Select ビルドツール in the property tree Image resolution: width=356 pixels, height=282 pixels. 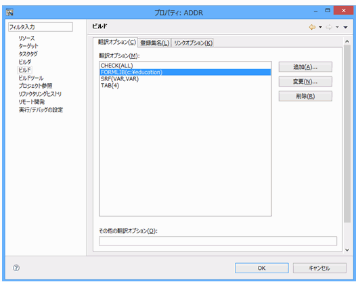(31, 78)
